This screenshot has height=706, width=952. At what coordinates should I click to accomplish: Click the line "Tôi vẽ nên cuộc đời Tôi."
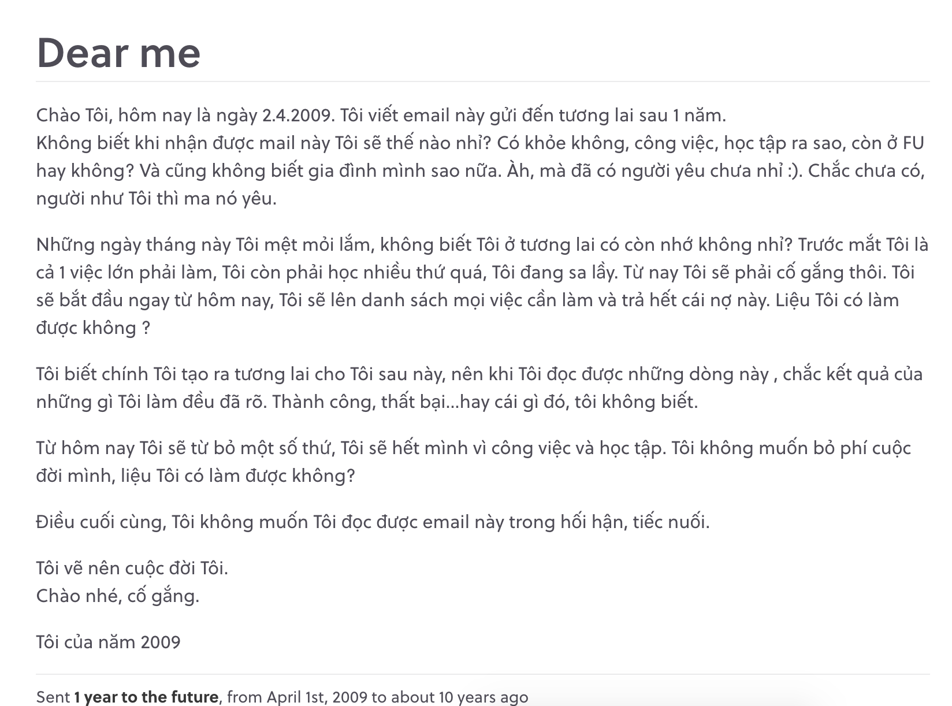pyautogui.click(x=132, y=568)
